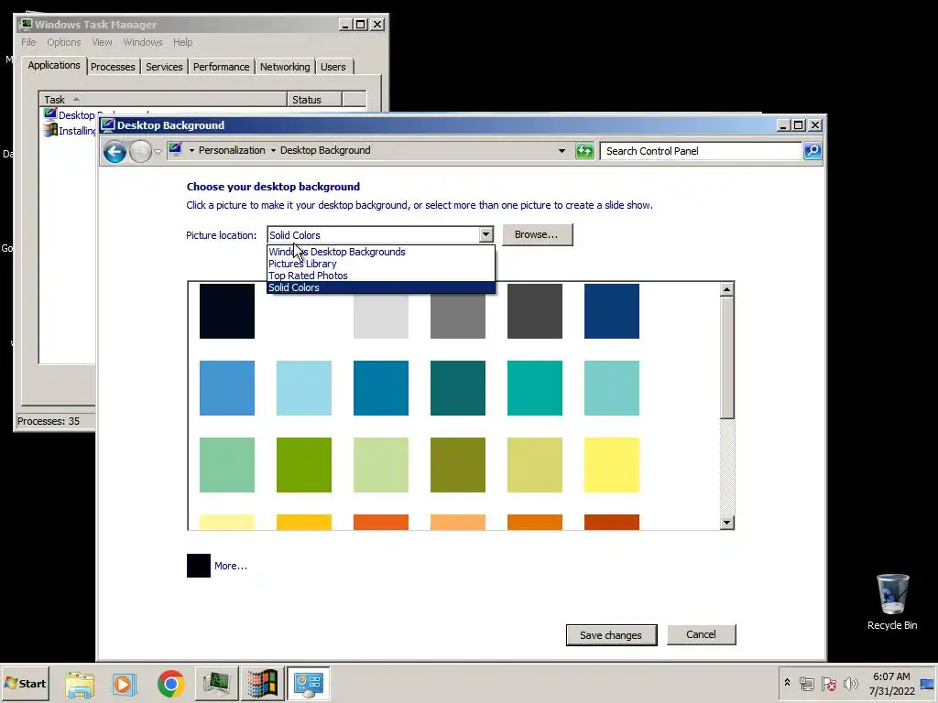Click the Browse... button
The image size is (938, 703).
pyautogui.click(x=537, y=234)
